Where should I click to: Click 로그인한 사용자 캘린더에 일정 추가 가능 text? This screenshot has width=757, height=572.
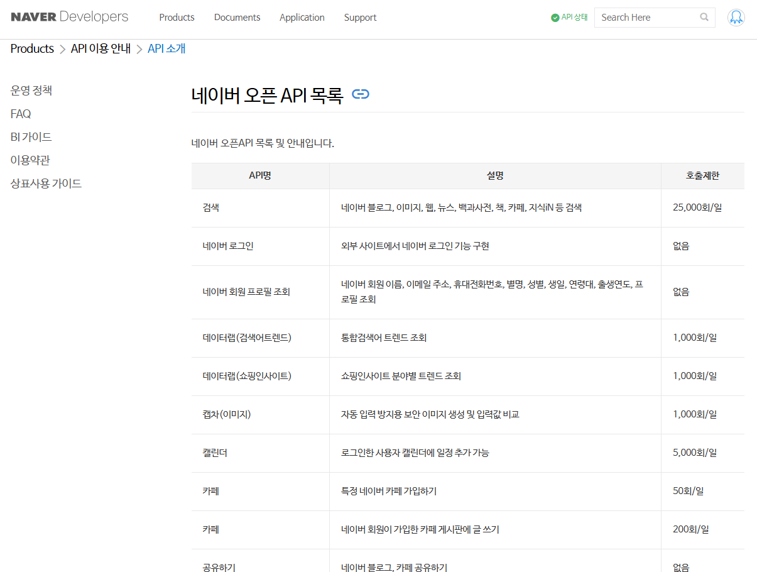click(x=415, y=453)
